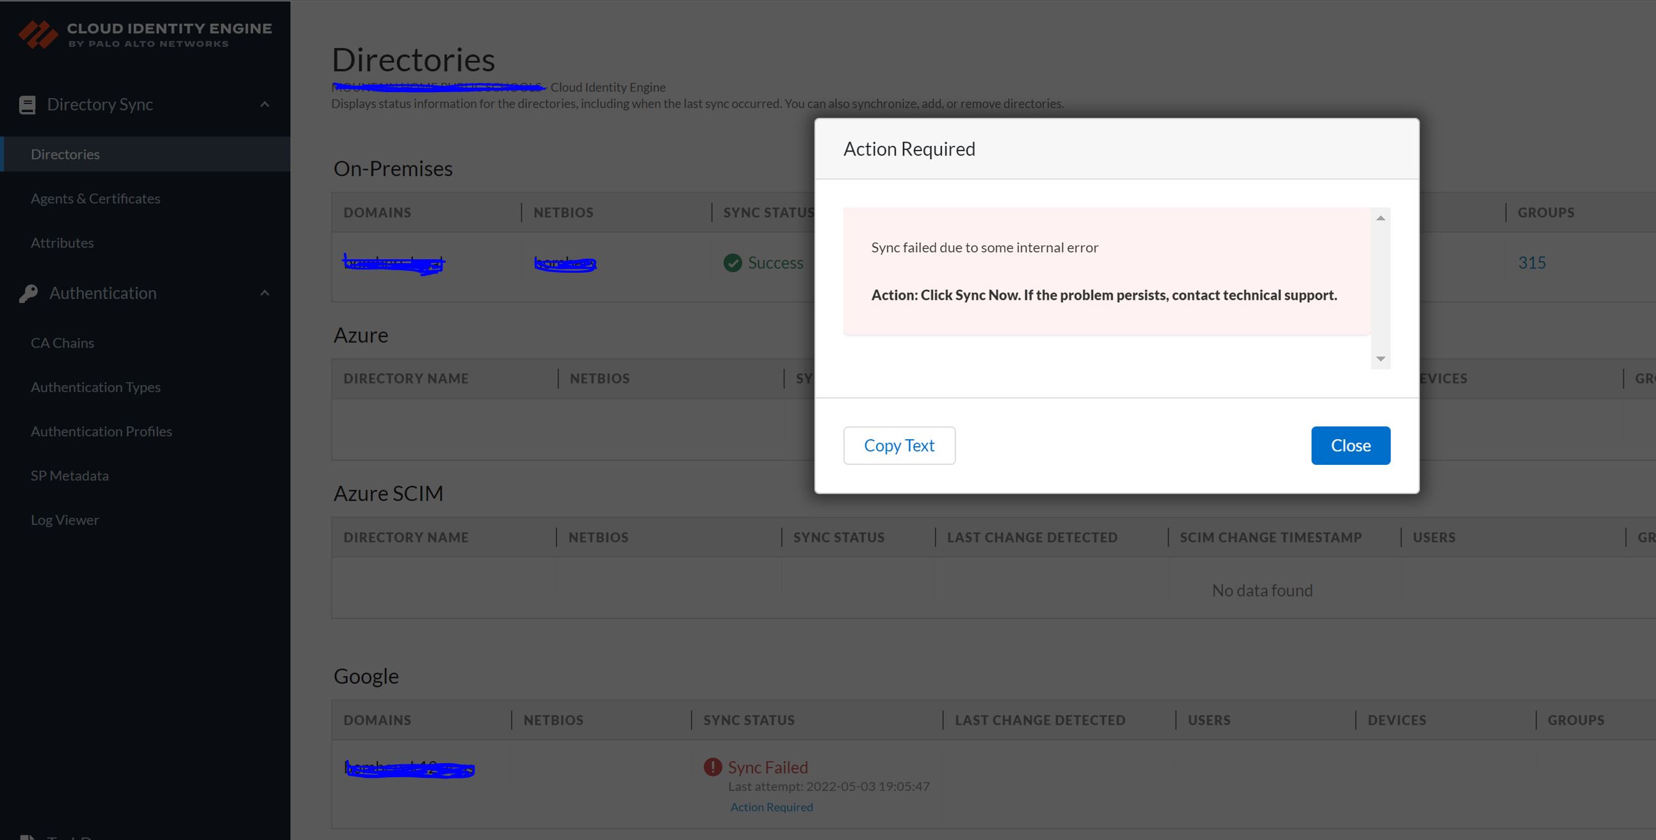1656x840 pixels.
Task: Click the Copy Text button
Action: coord(899,445)
